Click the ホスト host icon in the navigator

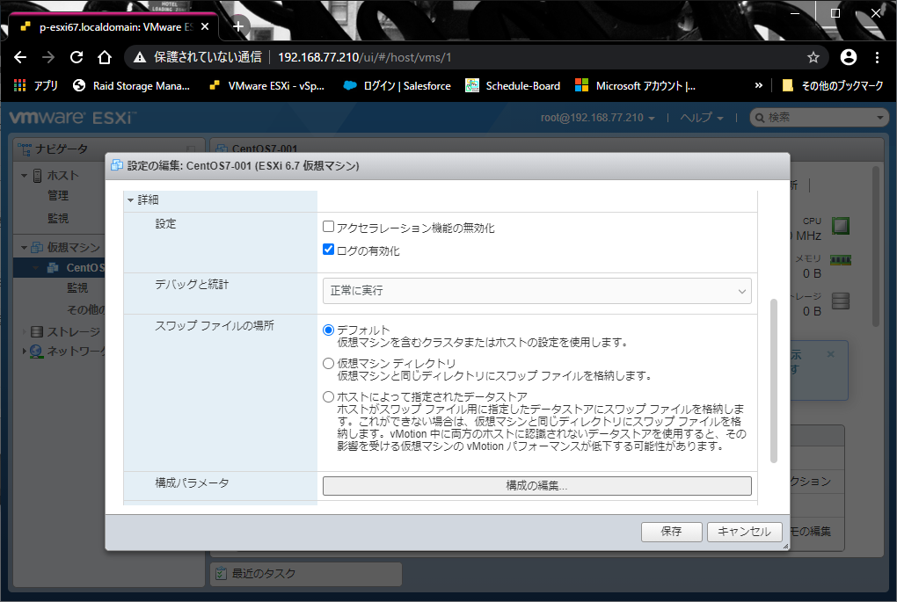(x=37, y=176)
